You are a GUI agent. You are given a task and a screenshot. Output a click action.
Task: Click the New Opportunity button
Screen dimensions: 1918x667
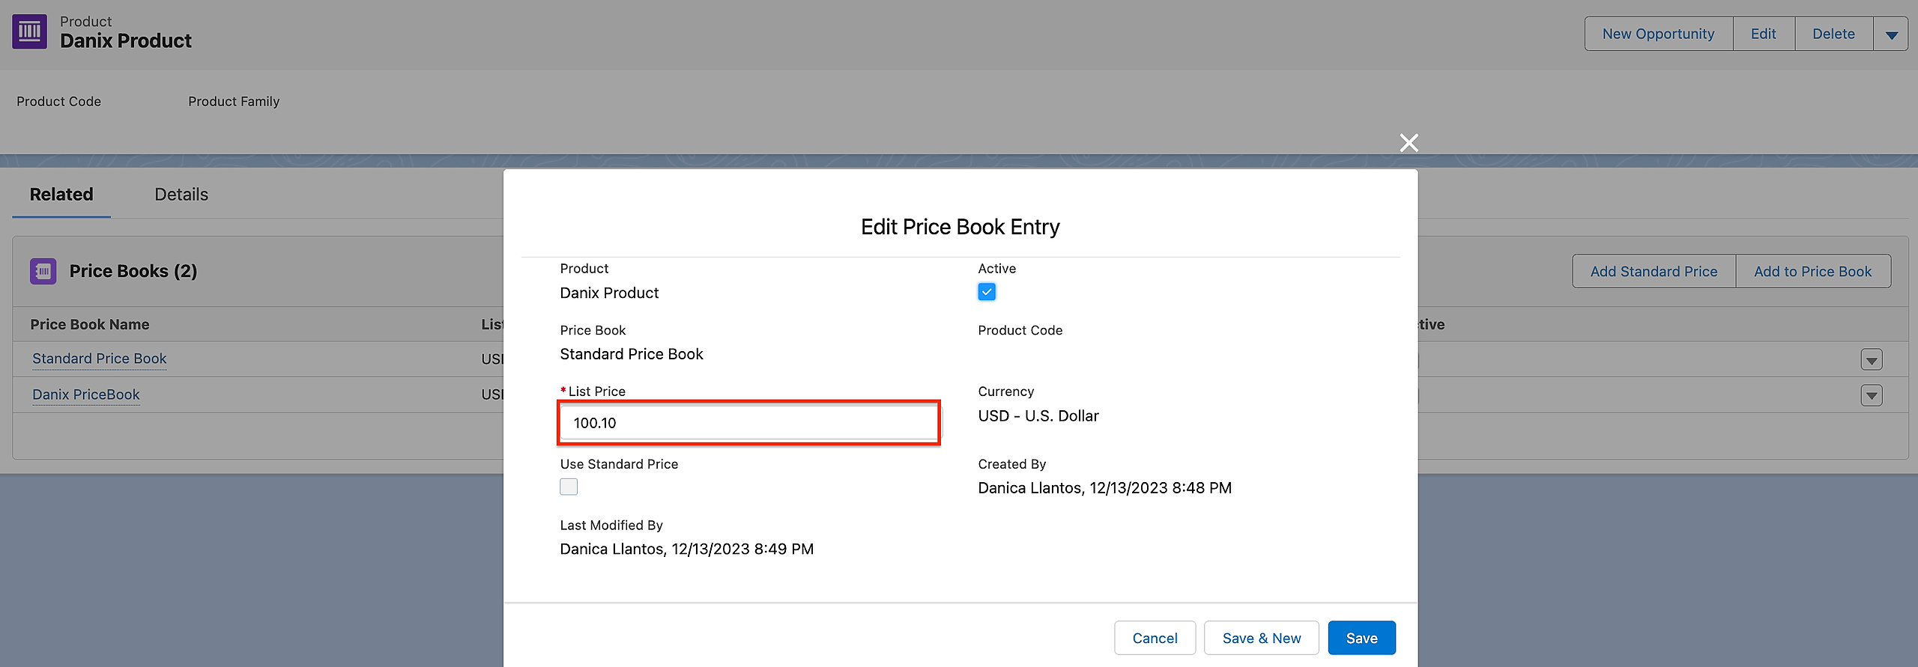(1658, 34)
